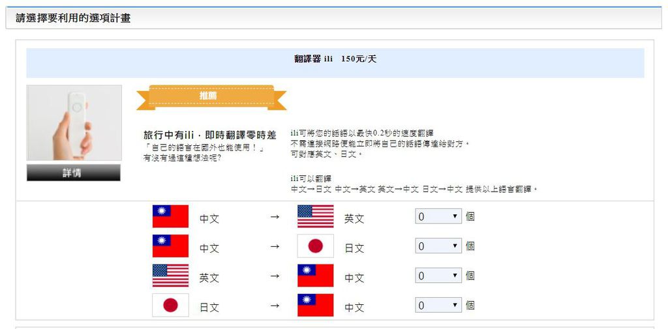The width and height of the screenshot is (668, 329).
Task: Click target label 日文 in 中文→日文 row
Action: 354,249
